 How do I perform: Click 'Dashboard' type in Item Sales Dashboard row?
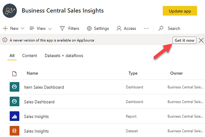(x=134, y=87)
